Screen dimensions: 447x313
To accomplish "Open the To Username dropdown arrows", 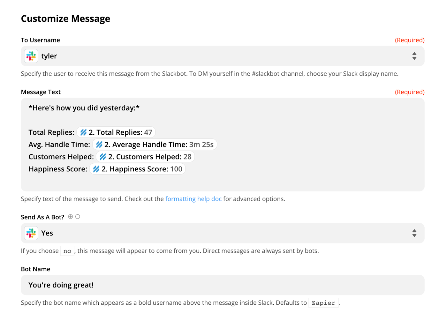I will click(x=414, y=56).
